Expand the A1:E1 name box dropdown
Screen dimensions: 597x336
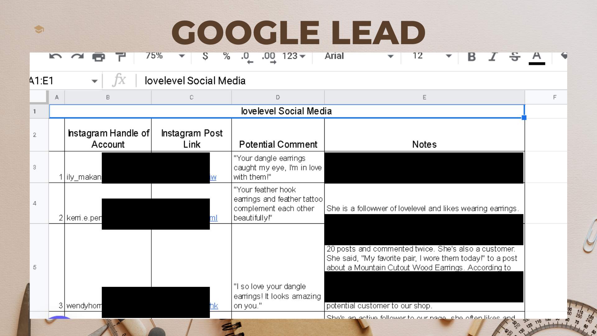click(x=95, y=81)
